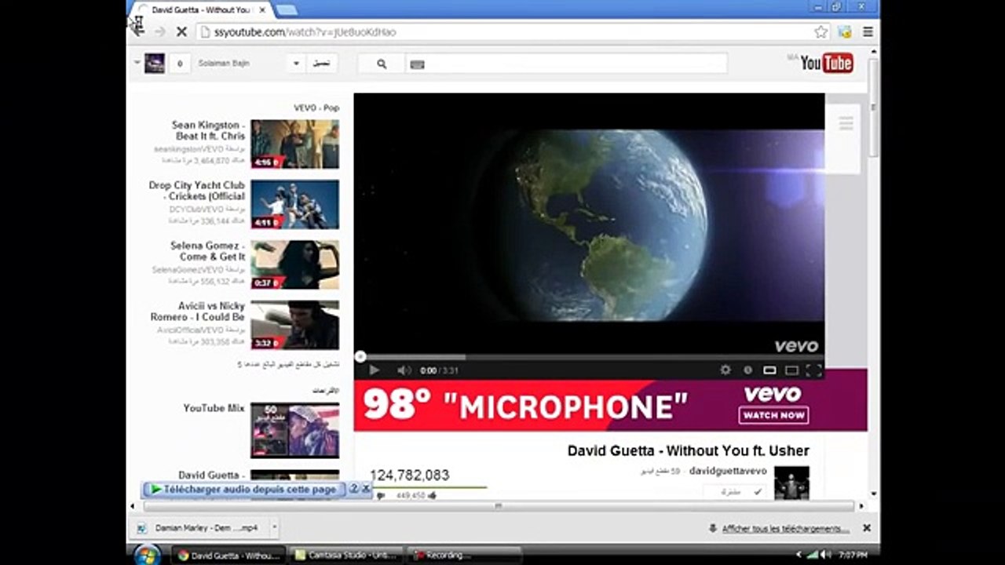Click the davidguettavevo channel avatar
The width and height of the screenshot is (1005, 565).
coord(791,483)
